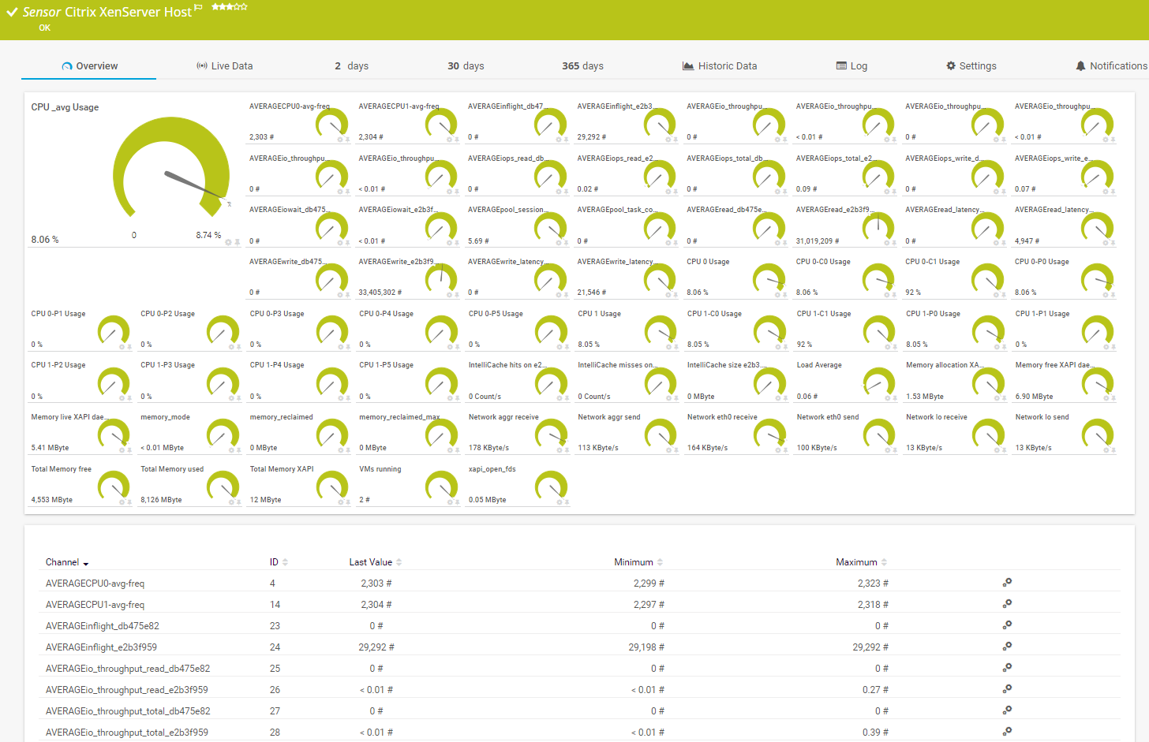Click the flag icon next to the sensor name

pyautogui.click(x=196, y=7)
